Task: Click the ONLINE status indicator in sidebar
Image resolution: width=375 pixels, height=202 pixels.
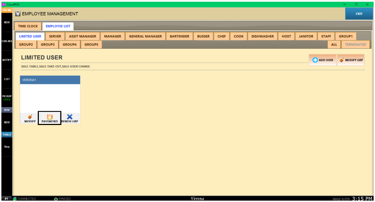Action: click(x=7, y=10)
